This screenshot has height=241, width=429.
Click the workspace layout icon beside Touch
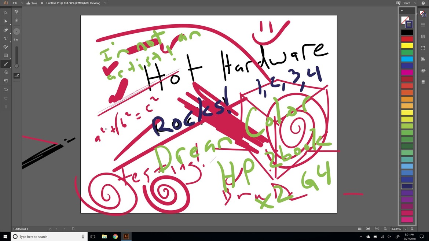pyautogui.click(x=398, y=3)
